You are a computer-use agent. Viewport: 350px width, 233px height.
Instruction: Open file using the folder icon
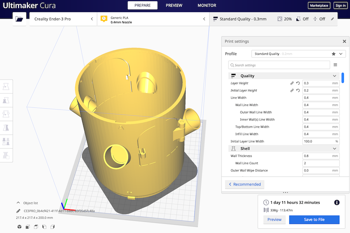click(x=19, y=19)
